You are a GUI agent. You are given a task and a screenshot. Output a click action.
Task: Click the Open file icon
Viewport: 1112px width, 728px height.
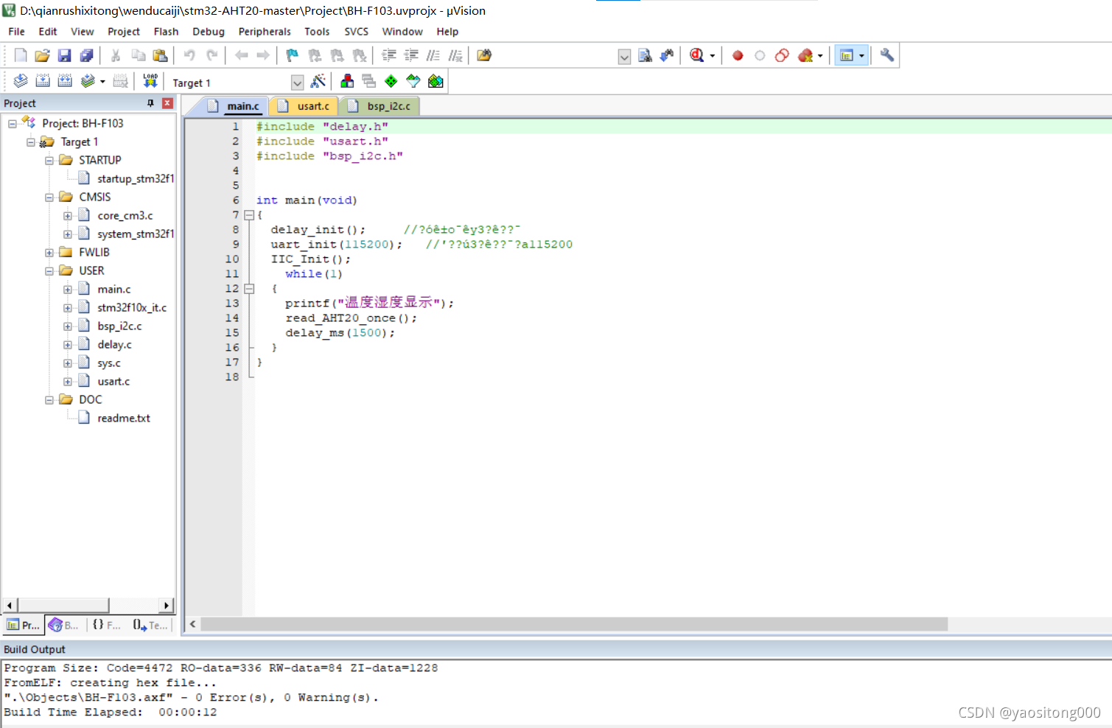point(42,55)
